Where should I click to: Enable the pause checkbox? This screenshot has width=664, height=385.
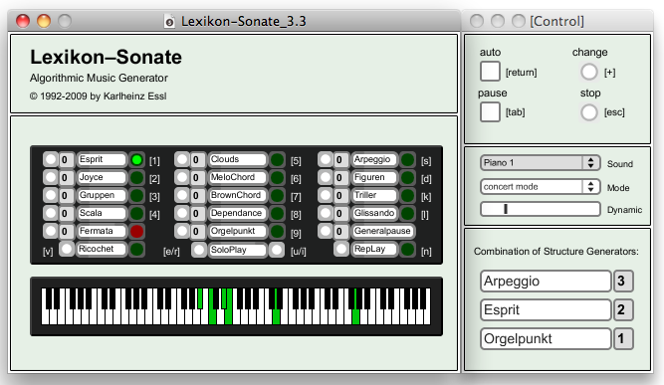490,112
